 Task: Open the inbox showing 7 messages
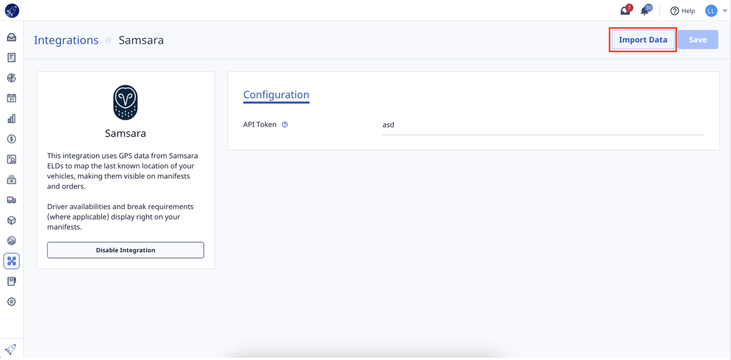624,10
